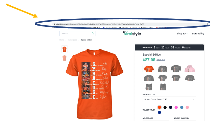Bookmark page with the star icon

(x=207, y=24)
